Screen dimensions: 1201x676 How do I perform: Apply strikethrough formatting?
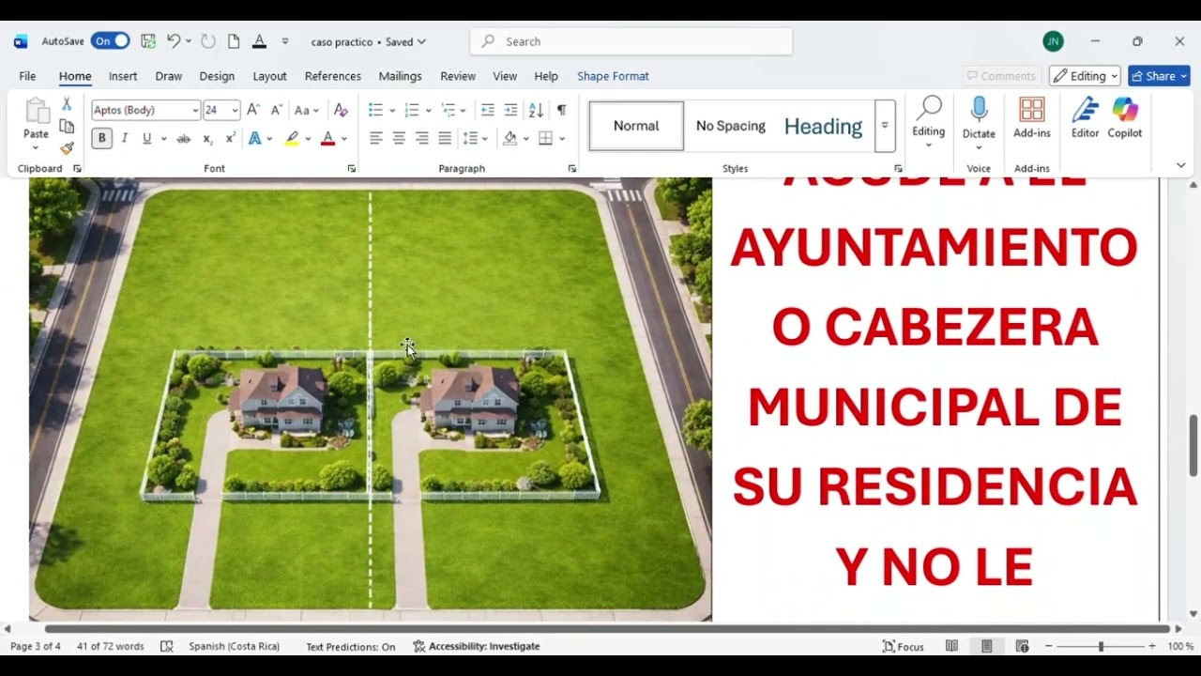click(184, 138)
